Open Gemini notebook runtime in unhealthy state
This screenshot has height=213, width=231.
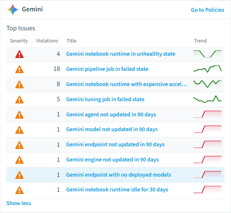coord(121,54)
